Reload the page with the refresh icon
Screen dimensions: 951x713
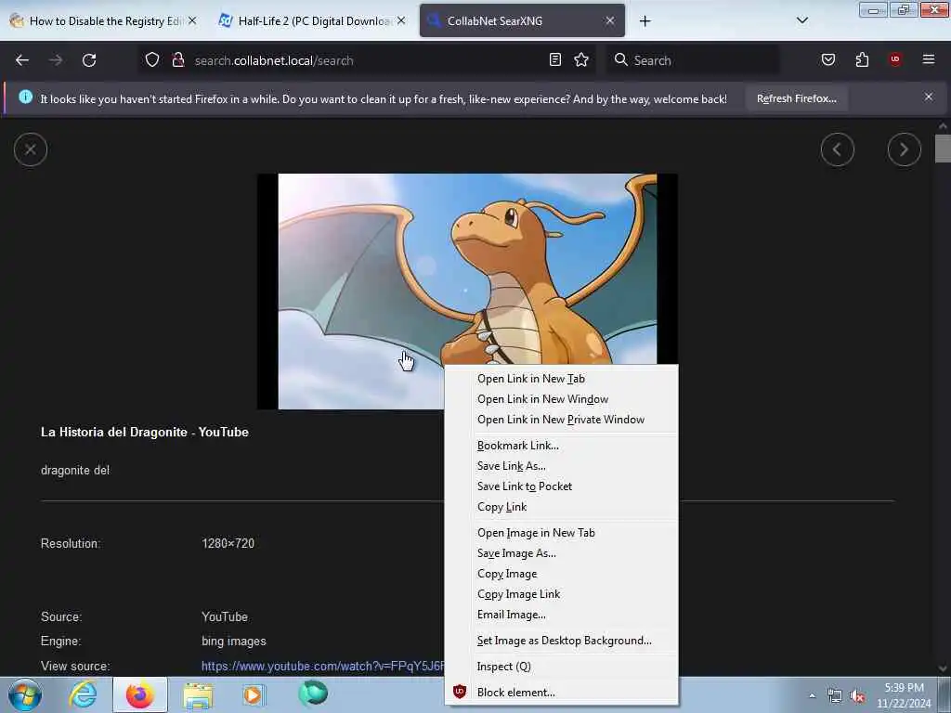[x=89, y=60]
